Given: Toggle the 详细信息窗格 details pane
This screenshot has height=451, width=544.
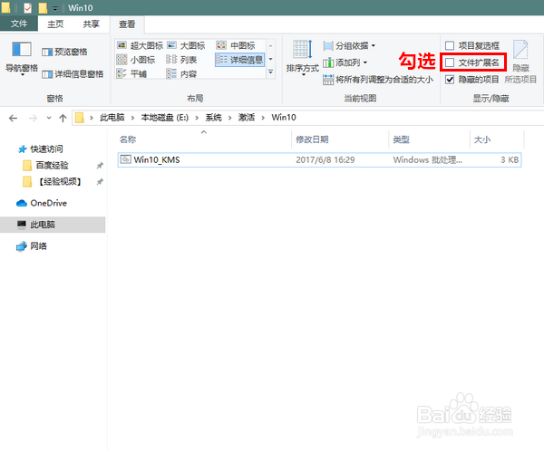Looking at the screenshot, I should (73, 74).
